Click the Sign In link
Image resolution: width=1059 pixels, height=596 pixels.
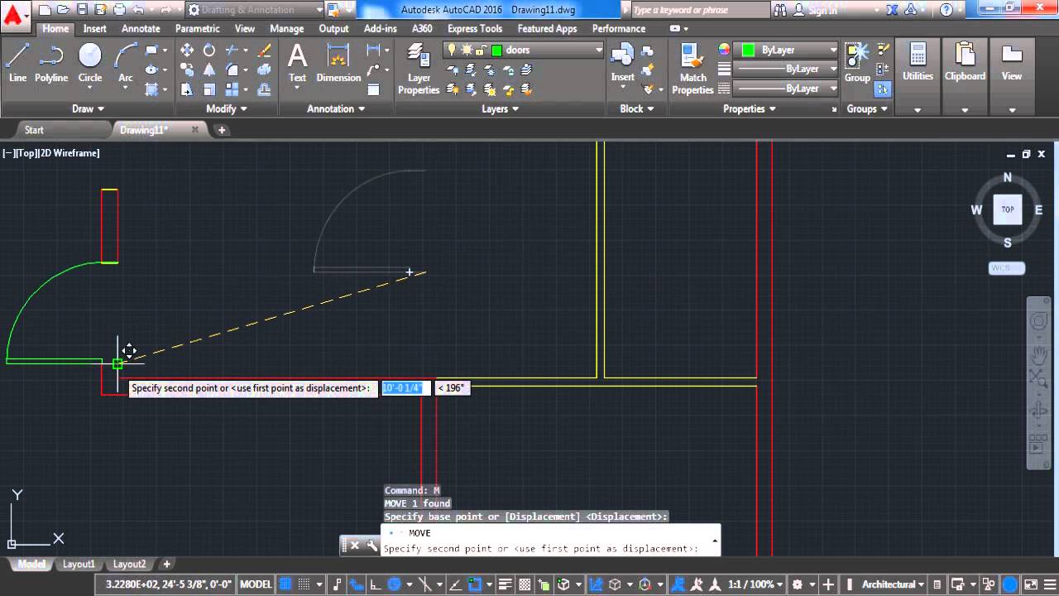tap(822, 11)
